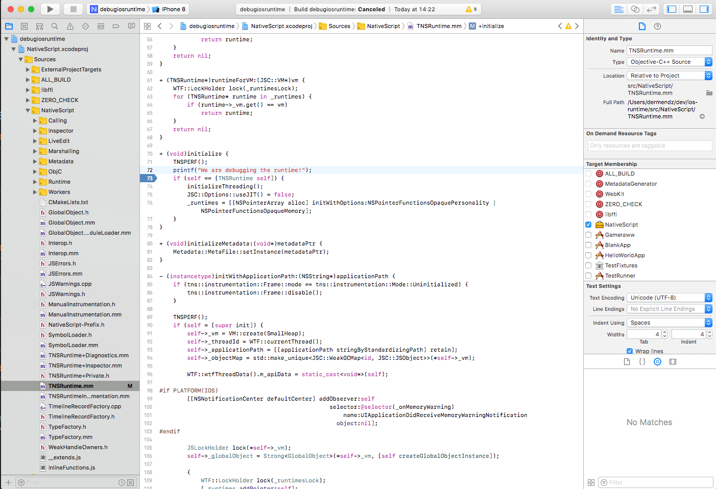Open the Find navigator search icon
The height and width of the screenshot is (489, 716).
pyautogui.click(x=55, y=26)
